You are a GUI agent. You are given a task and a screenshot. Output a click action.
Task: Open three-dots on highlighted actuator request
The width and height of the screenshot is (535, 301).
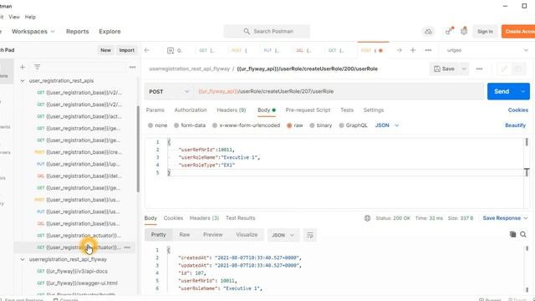[127, 247]
